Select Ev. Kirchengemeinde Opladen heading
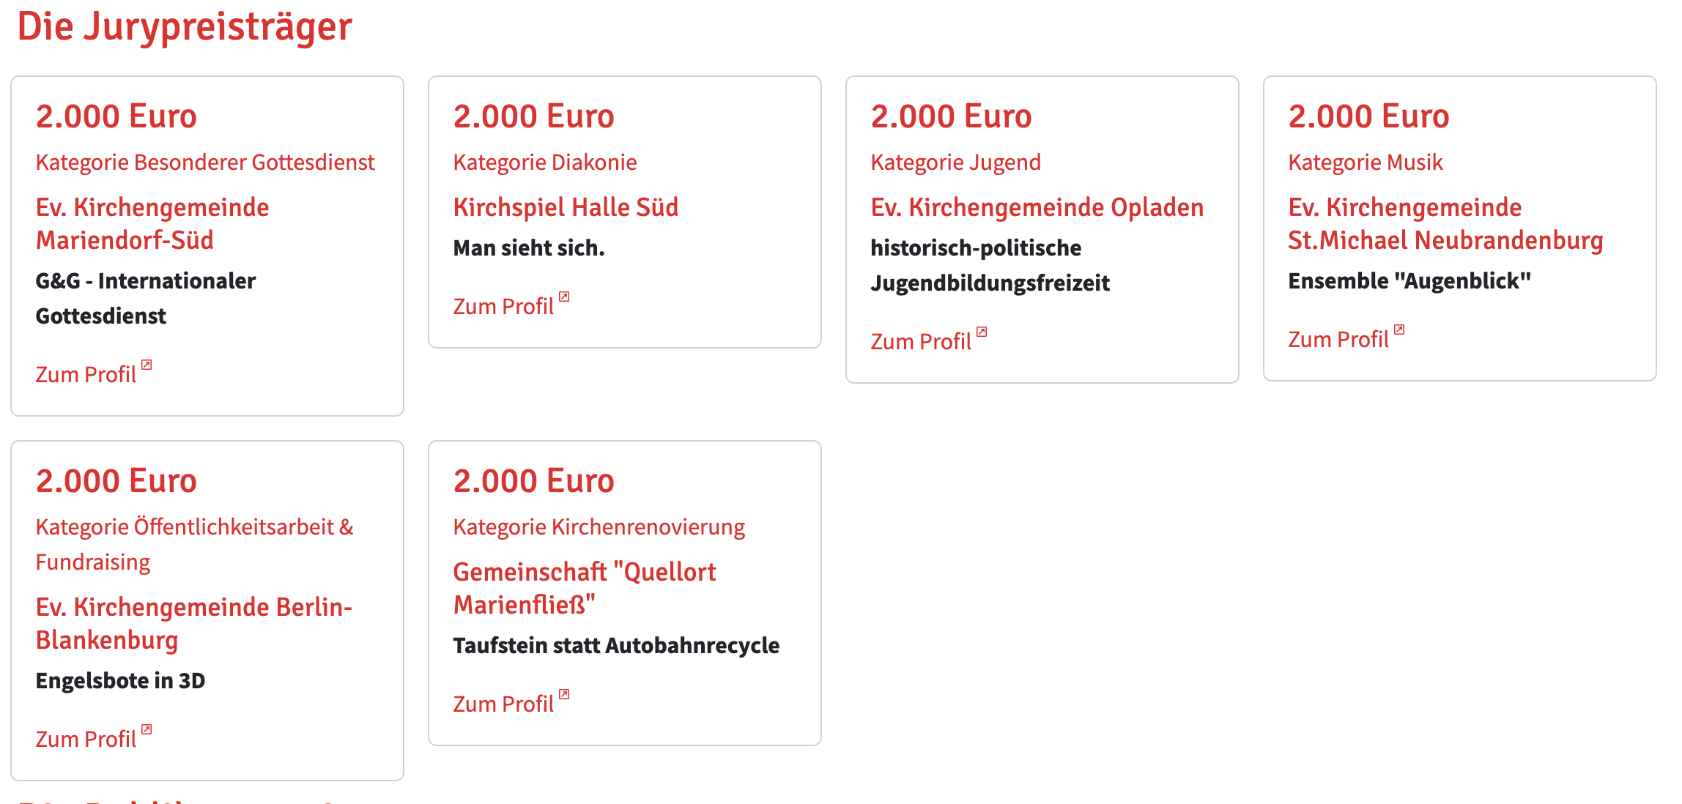This screenshot has height=804, width=1682. coord(1037,207)
